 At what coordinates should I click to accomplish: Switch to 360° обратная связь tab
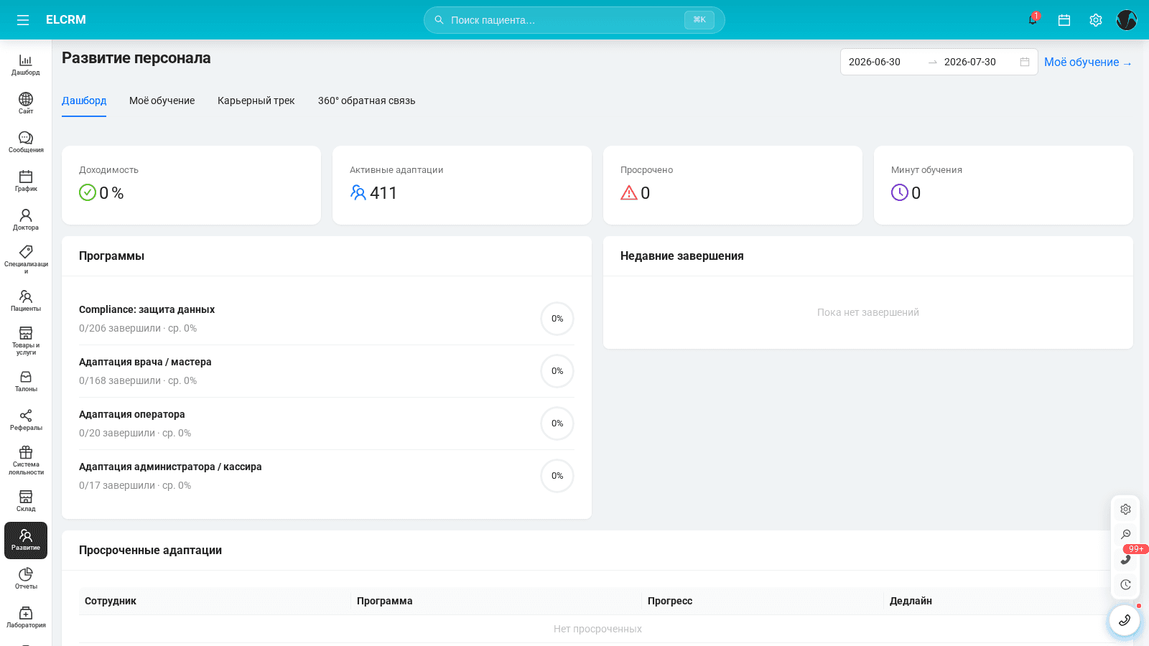[367, 100]
